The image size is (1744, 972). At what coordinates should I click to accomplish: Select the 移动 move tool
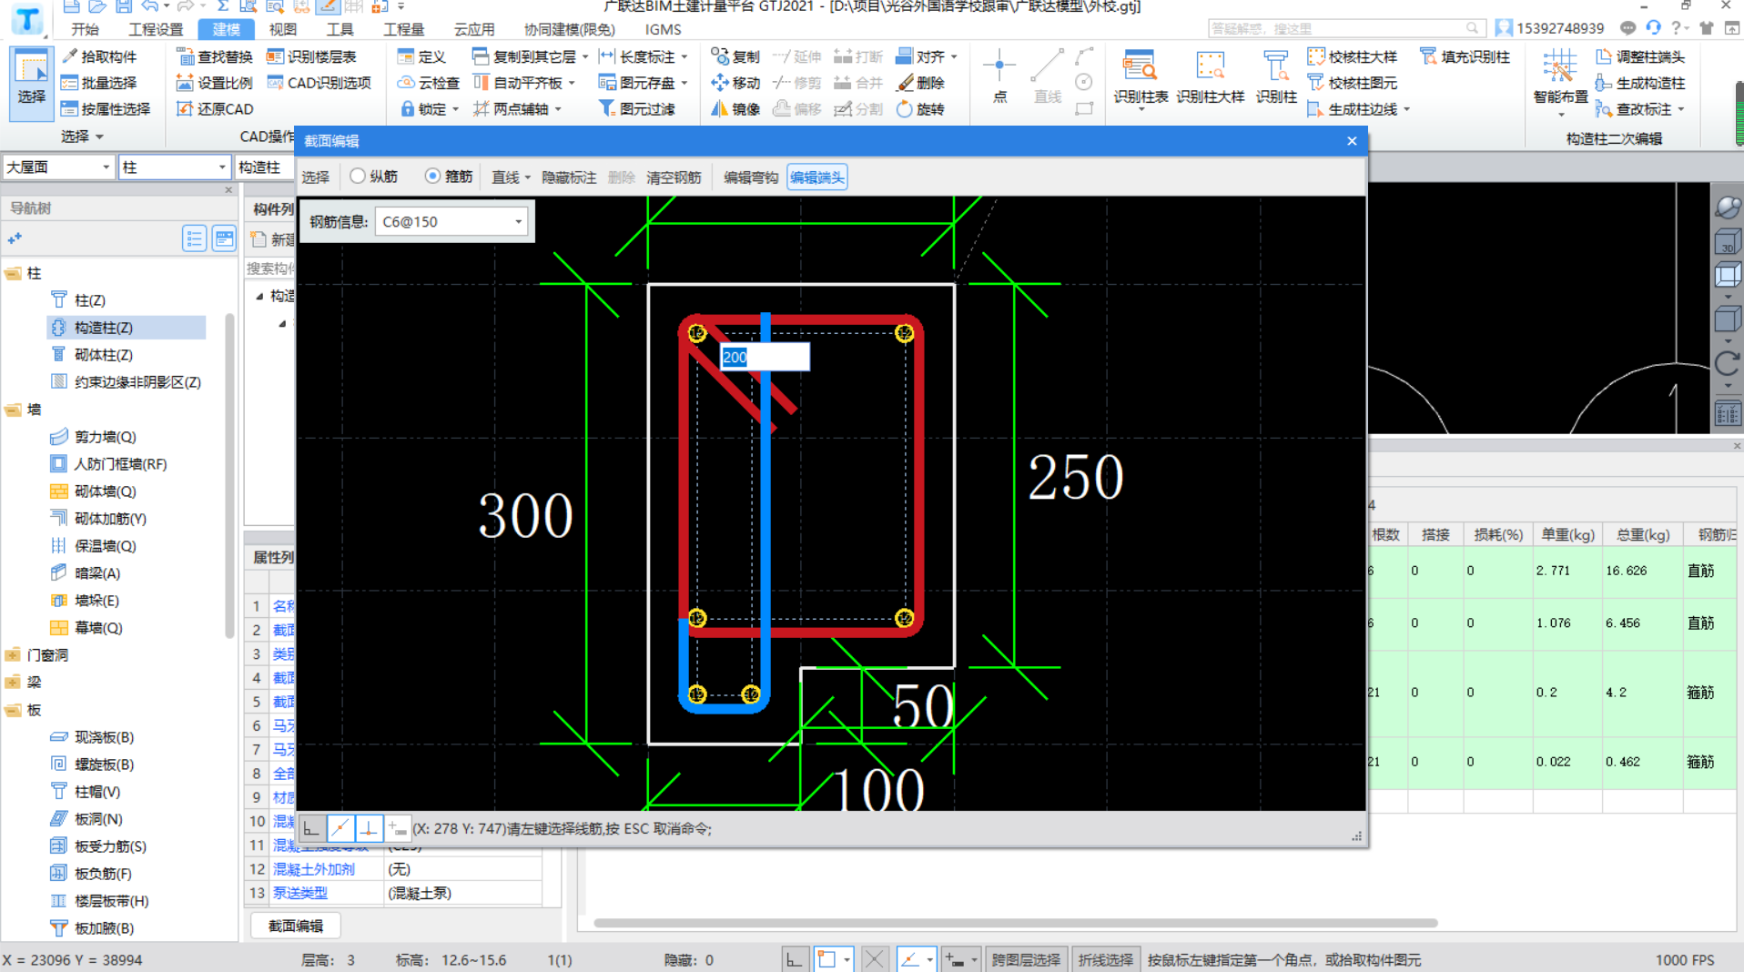click(x=735, y=83)
